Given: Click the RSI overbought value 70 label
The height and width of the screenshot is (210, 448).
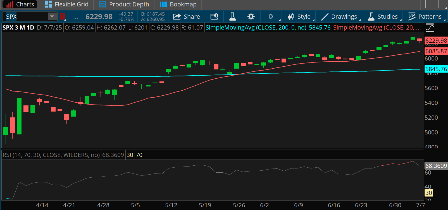Looking at the screenshot, I should click(139, 155).
